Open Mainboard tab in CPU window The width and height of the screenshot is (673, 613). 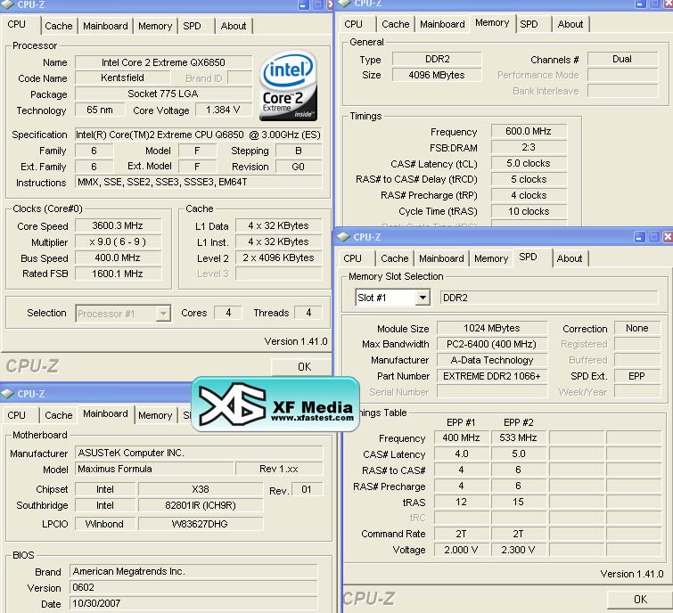pyautogui.click(x=105, y=26)
